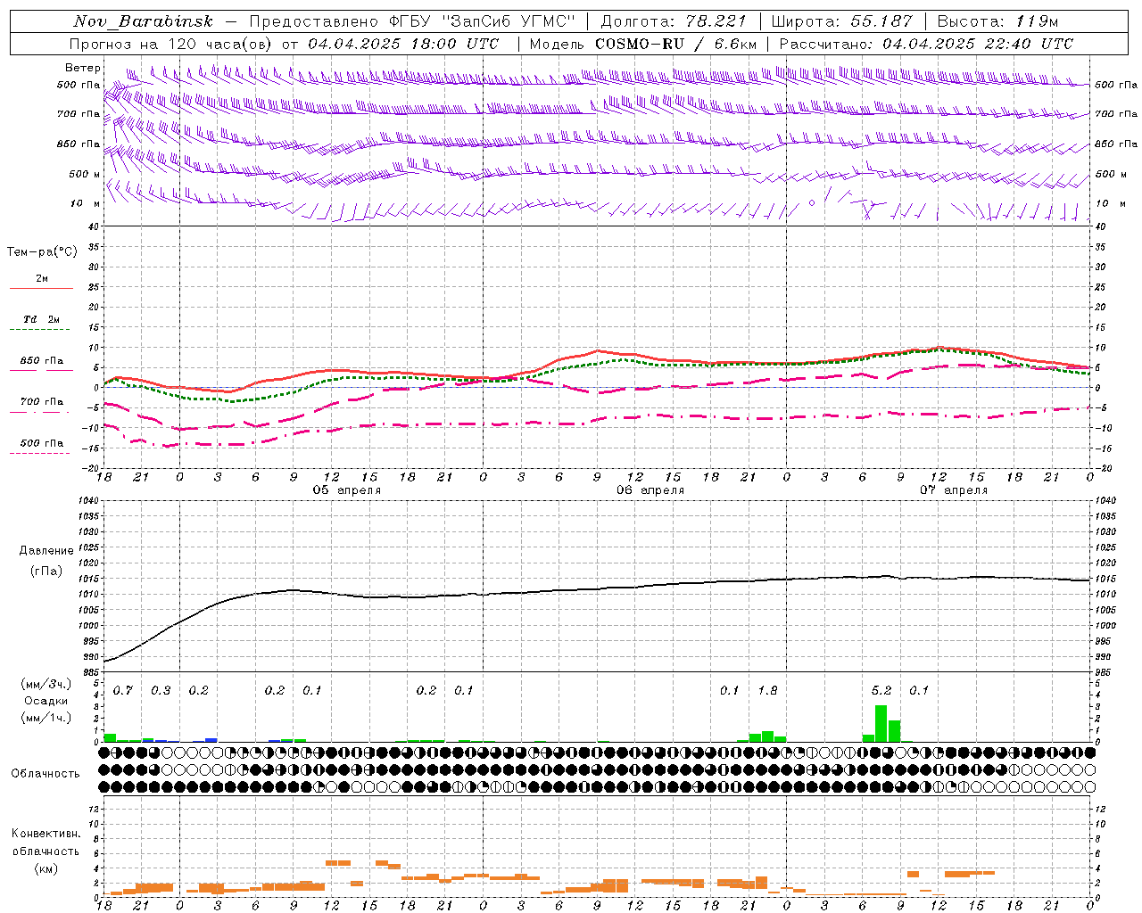Click the 3-hour precipitation value 5.2
The width and height of the screenshot is (1142, 913).
881,691
